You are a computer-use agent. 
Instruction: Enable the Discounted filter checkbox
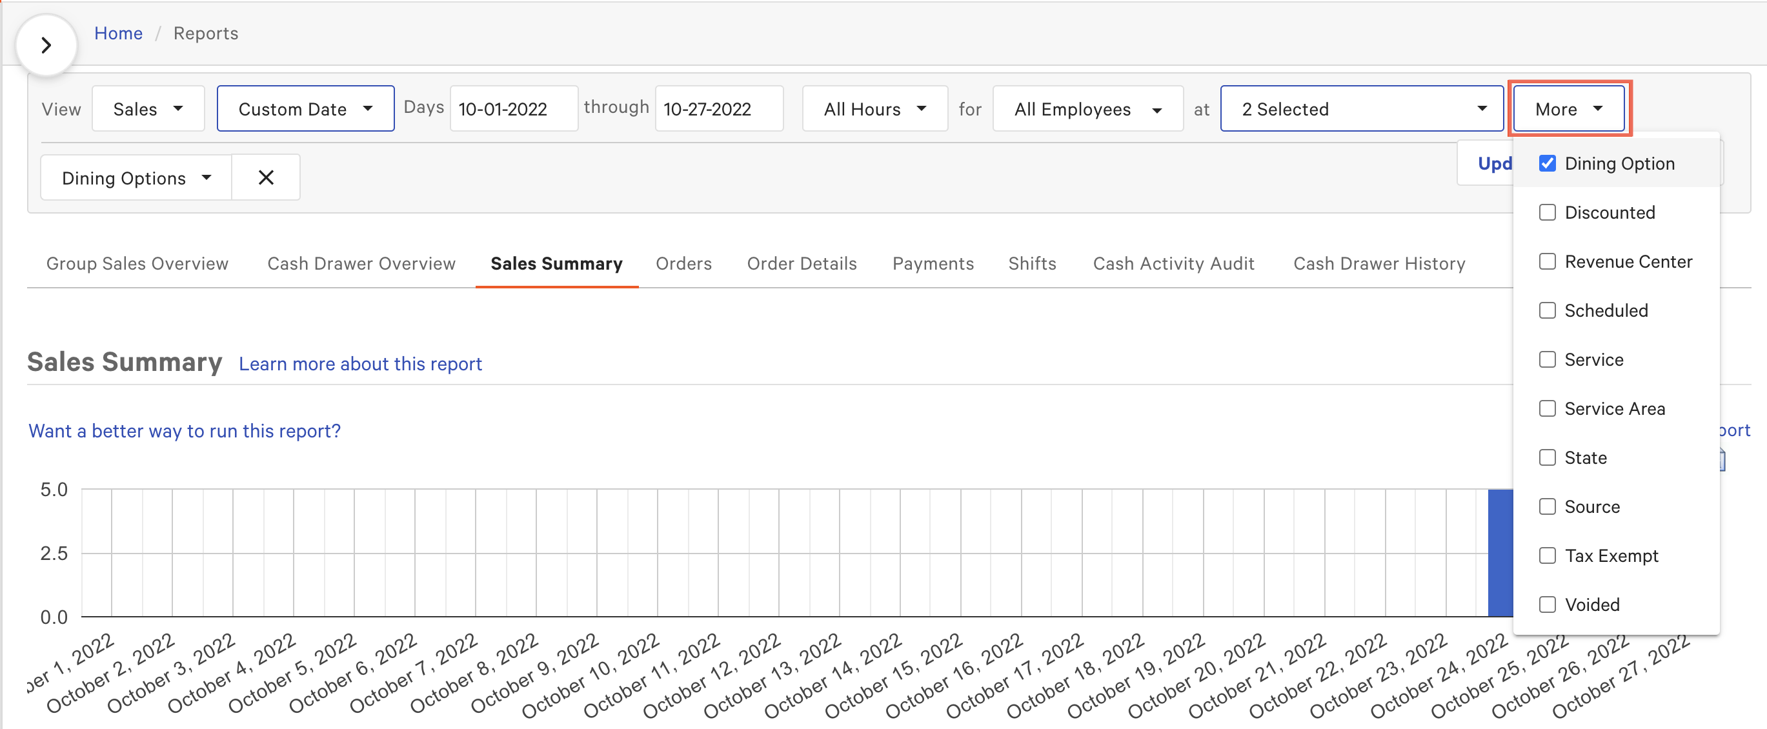pyautogui.click(x=1547, y=213)
